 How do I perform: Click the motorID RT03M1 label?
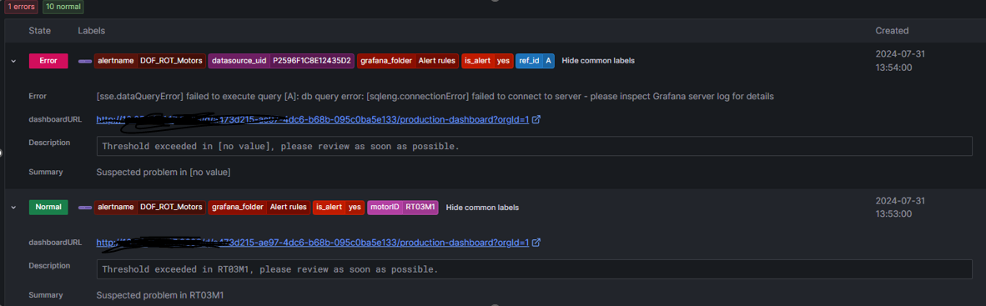pyautogui.click(x=403, y=207)
